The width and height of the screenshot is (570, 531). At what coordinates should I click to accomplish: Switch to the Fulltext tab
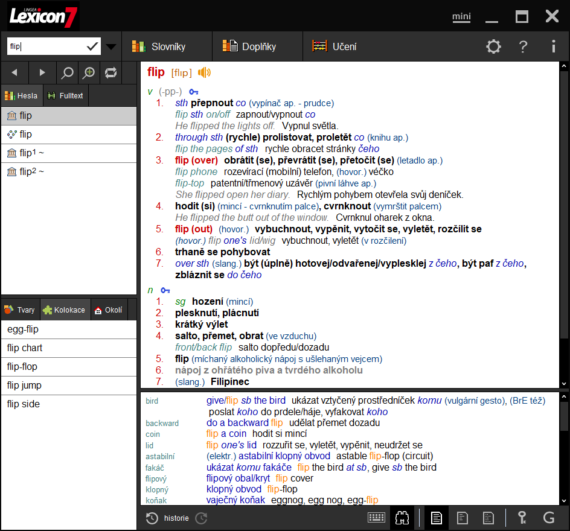66,95
